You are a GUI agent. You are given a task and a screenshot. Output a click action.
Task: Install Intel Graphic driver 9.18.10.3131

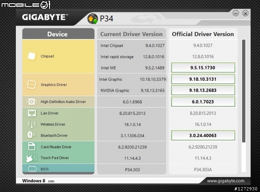point(203,79)
